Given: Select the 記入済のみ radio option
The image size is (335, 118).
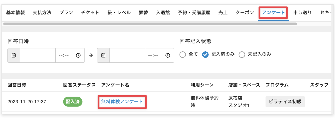Looking at the screenshot, I should click(205, 54).
